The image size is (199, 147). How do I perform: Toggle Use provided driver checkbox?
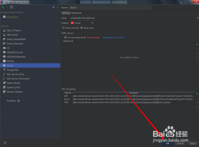[65, 38]
